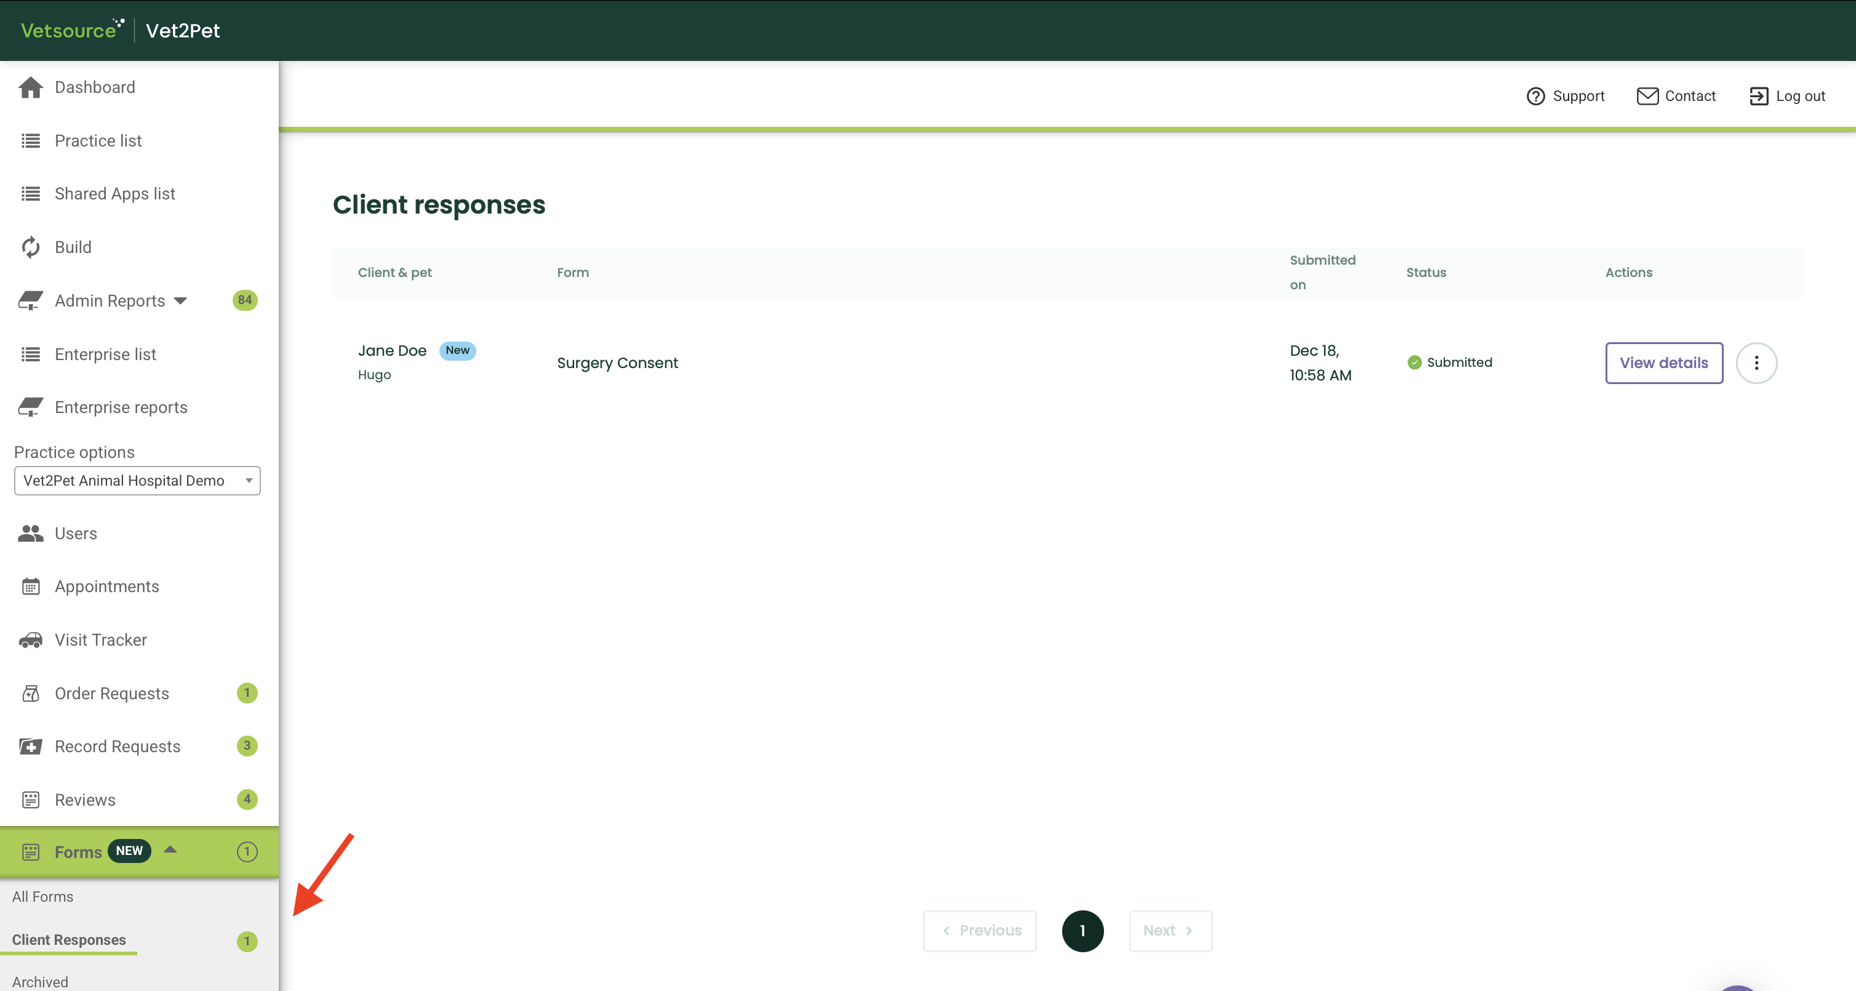This screenshot has width=1856, height=991.
Task: Click the Support question mark icon
Action: [x=1535, y=97]
